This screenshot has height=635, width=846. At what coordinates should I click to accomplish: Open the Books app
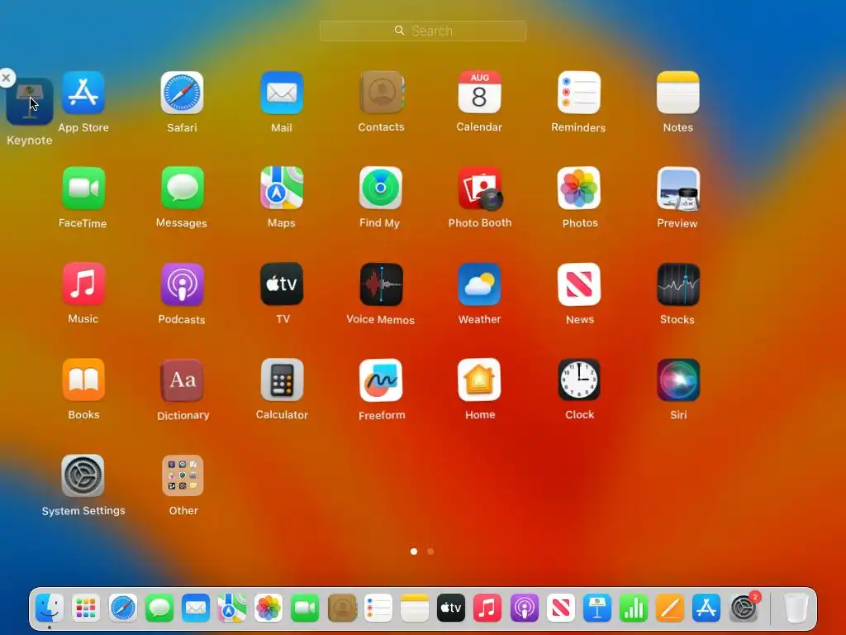tap(83, 380)
